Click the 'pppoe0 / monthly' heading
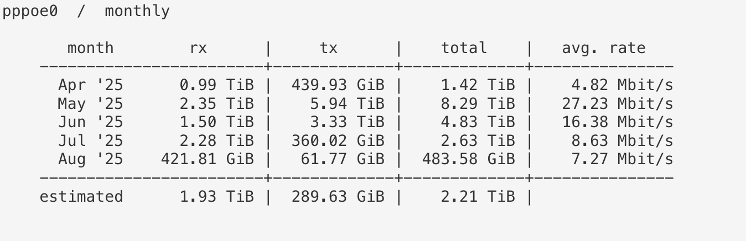Screen dimensions: 746x241 point(86,12)
